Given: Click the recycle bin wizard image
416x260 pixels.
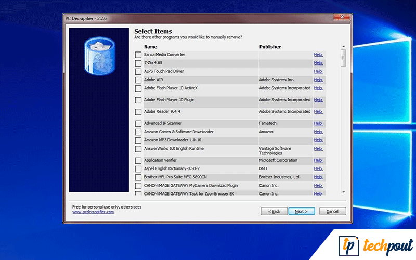Looking at the screenshot, I should click(99, 56).
